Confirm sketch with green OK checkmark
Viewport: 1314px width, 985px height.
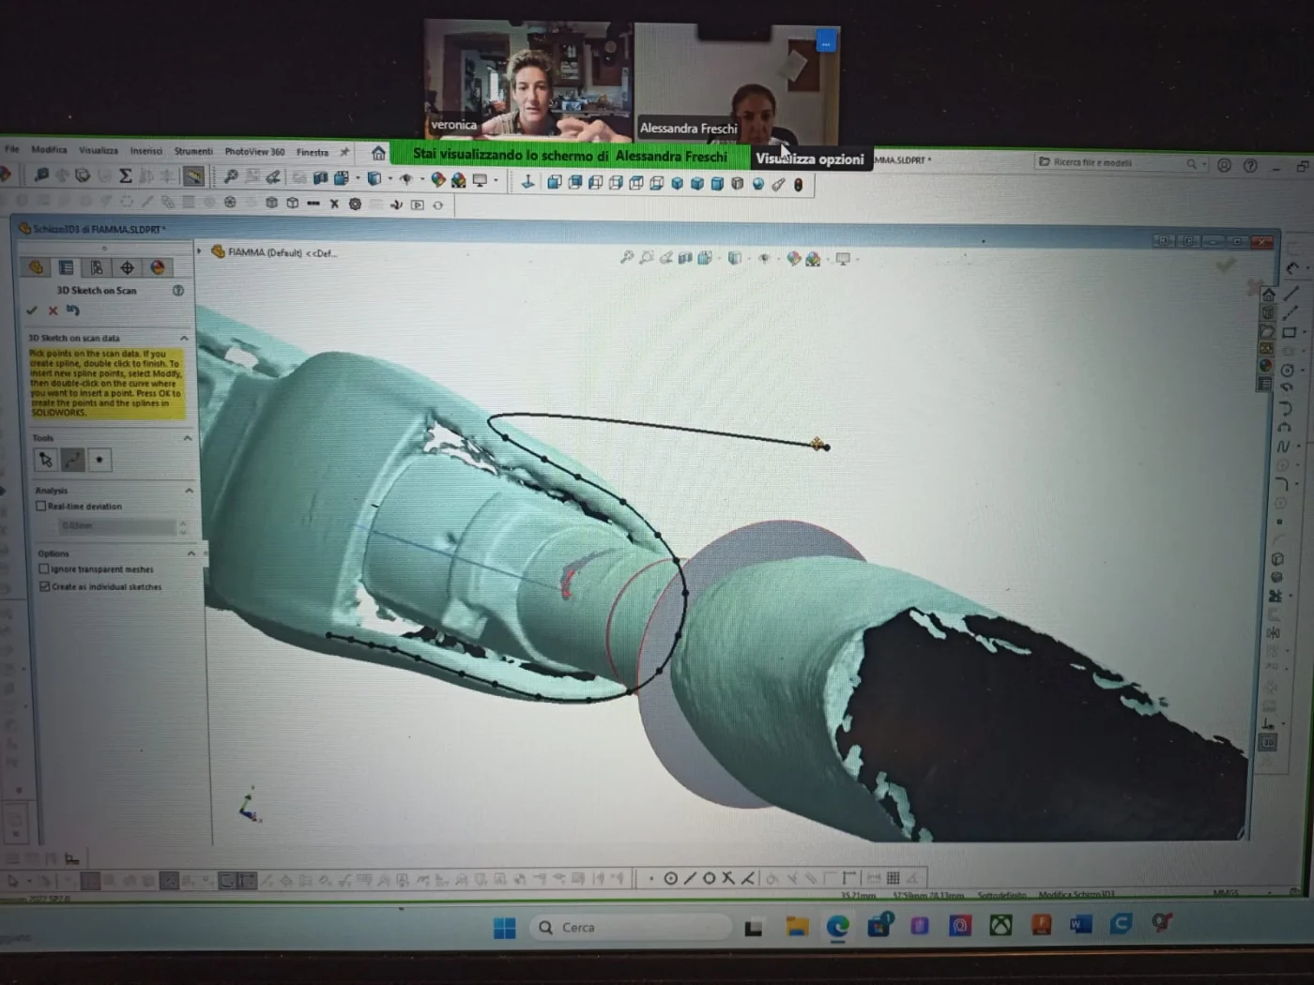(x=32, y=311)
